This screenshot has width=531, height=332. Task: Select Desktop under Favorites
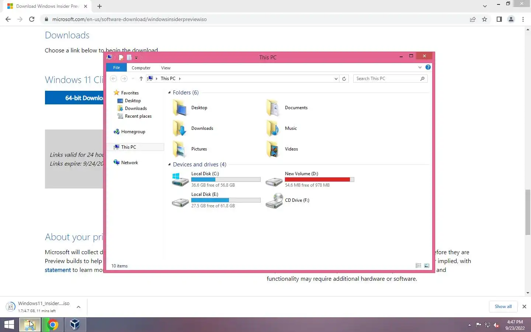click(133, 101)
